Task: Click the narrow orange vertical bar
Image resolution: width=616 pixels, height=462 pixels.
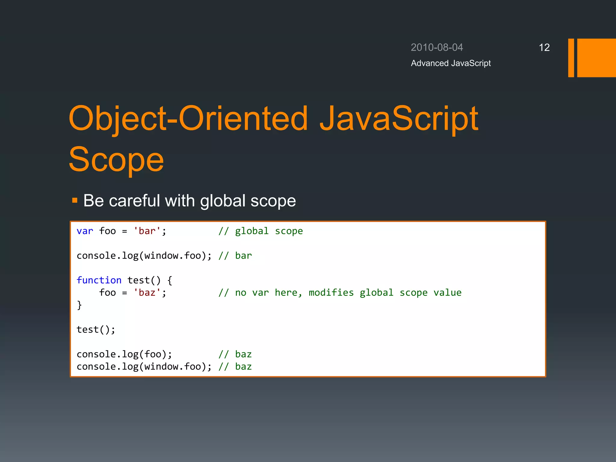Action: (x=571, y=58)
